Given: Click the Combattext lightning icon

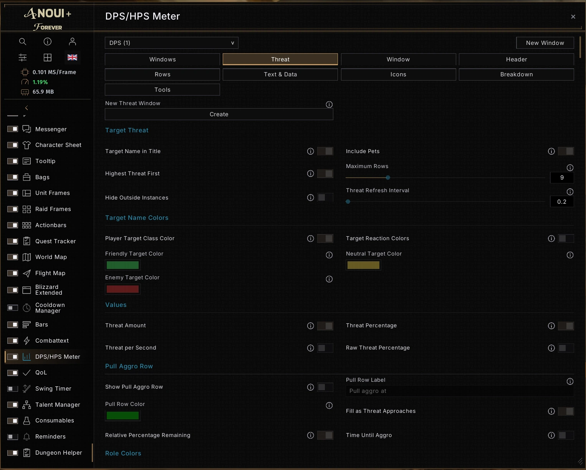Looking at the screenshot, I should (26, 341).
